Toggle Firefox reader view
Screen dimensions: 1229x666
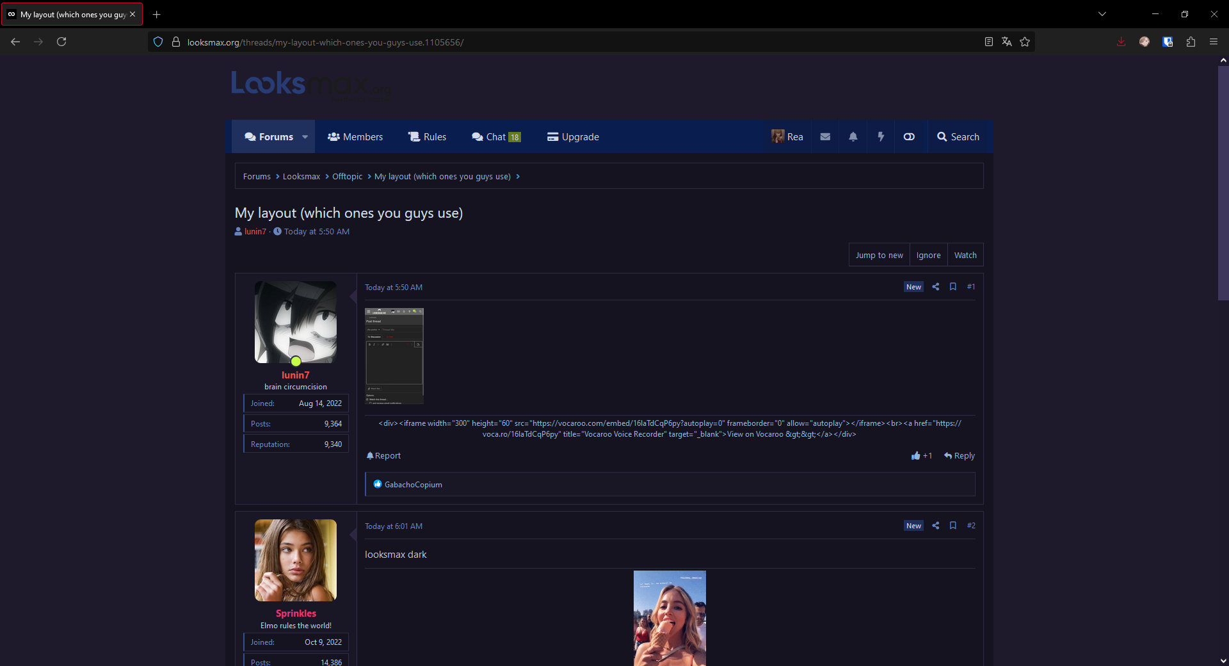coord(989,42)
